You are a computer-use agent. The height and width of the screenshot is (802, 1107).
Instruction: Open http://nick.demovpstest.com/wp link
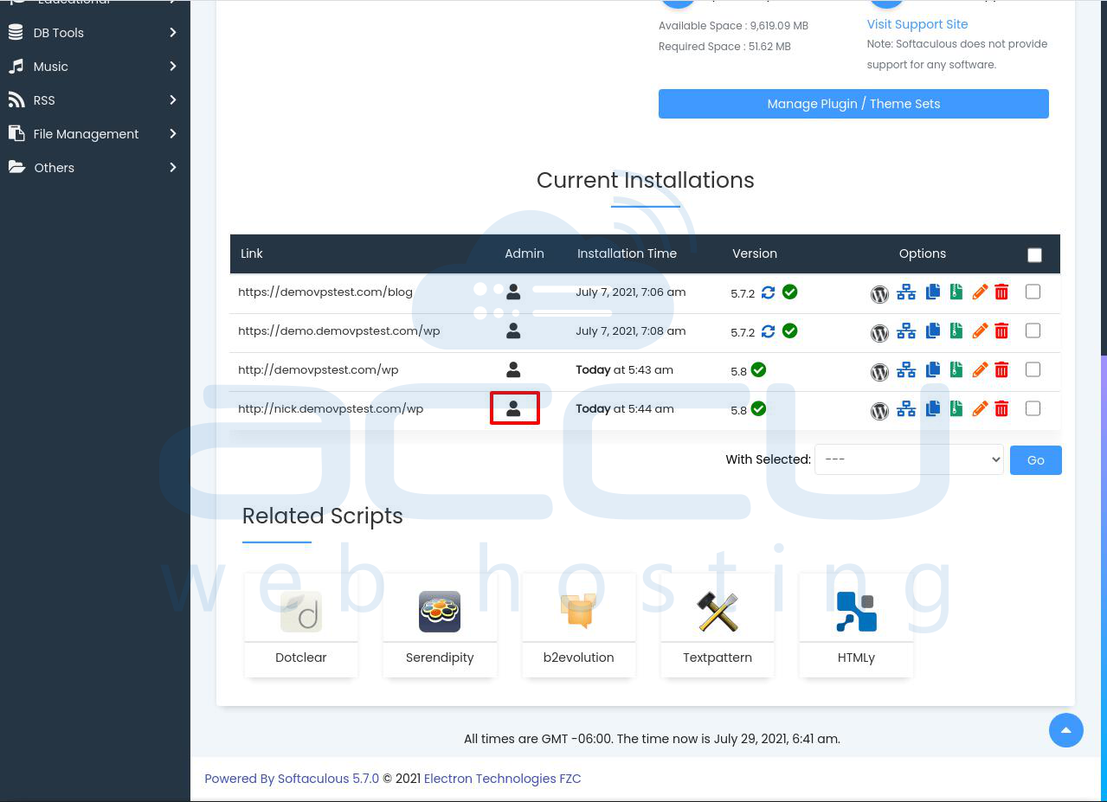(x=331, y=408)
